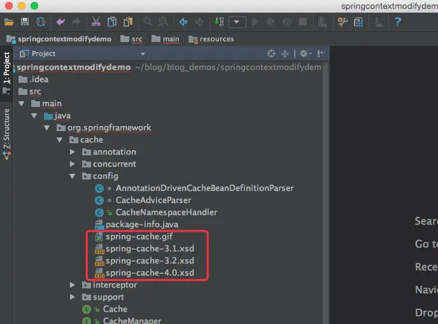Screen dimensions: 438x324
Task: Select the resources breadcrumb
Action: point(211,39)
